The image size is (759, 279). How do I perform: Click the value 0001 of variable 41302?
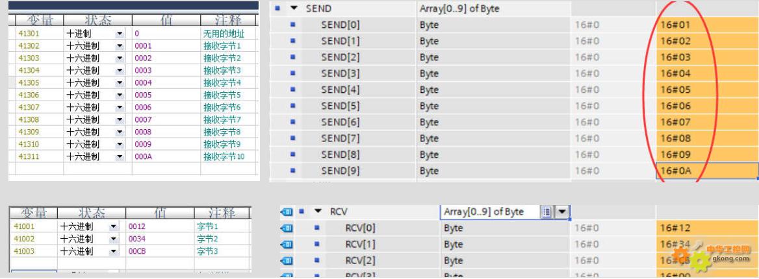click(143, 46)
